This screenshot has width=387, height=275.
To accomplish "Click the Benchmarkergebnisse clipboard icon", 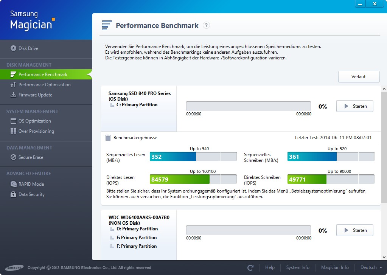I will [x=108, y=138].
